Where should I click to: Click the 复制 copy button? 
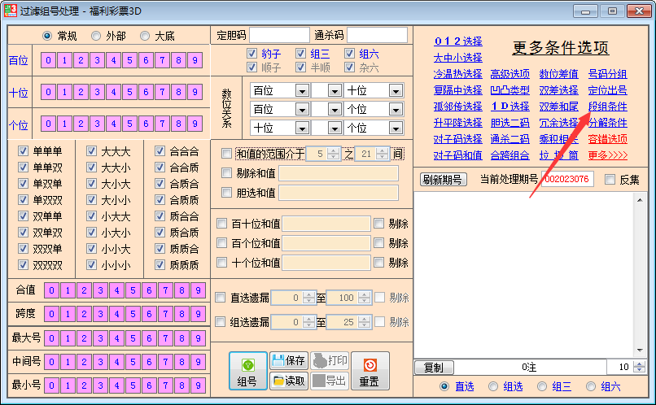435,368
